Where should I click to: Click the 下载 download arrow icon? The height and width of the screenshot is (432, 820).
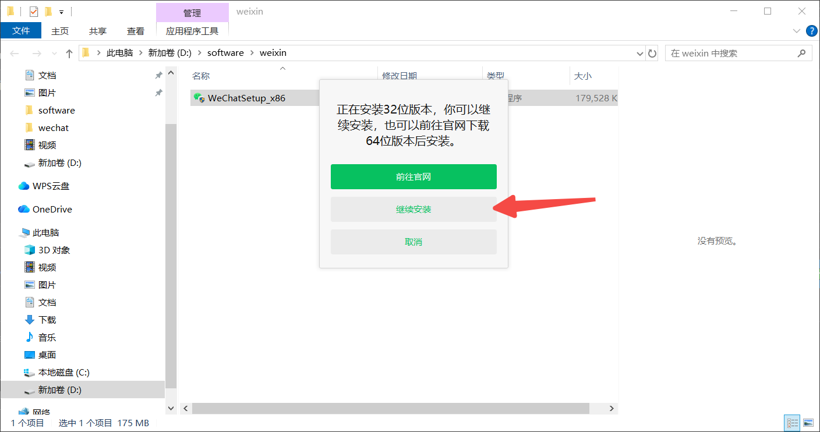30,320
